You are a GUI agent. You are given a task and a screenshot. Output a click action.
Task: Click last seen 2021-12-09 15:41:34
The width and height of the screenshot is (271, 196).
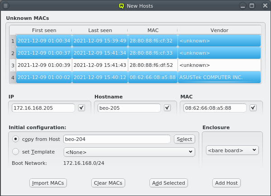tap(100, 53)
